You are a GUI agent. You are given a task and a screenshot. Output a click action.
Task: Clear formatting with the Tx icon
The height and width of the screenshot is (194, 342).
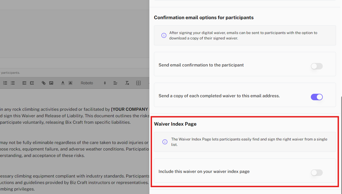(x=127, y=83)
